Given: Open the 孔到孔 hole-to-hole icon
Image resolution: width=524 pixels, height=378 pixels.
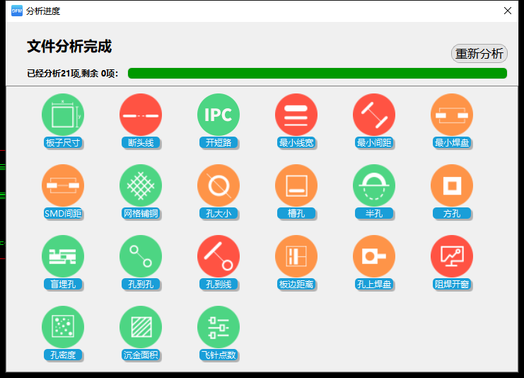Looking at the screenshot, I should [x=141, y=256].
